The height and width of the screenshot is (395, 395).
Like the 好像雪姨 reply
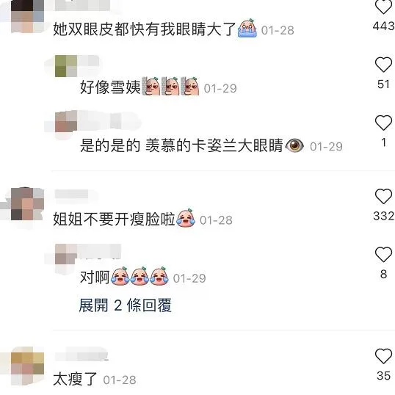(x=383, y=65)
